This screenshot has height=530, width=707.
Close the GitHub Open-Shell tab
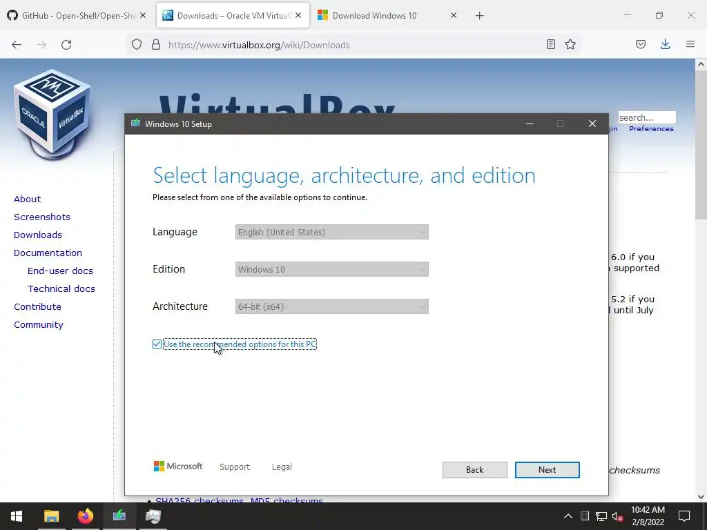coord(143,16)
